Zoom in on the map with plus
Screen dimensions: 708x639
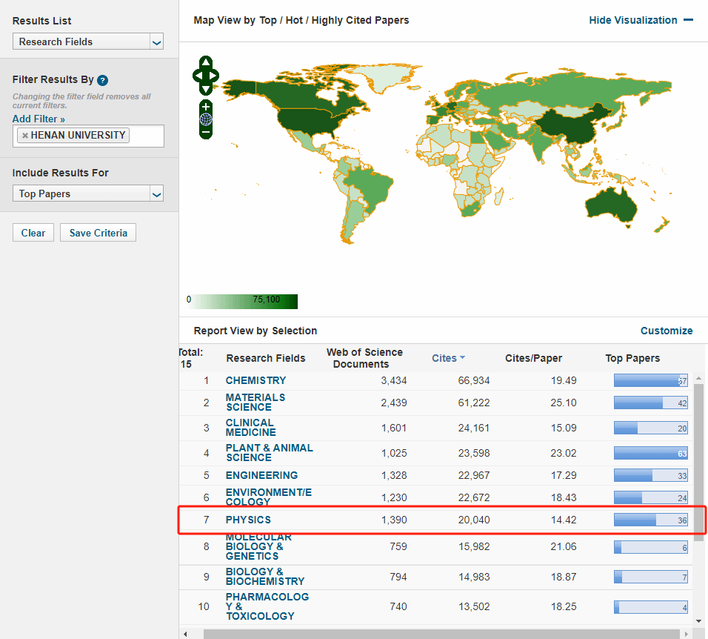[x=206, y=106]
